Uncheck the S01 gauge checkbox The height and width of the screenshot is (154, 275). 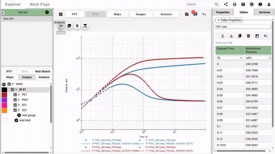point(15,105)
